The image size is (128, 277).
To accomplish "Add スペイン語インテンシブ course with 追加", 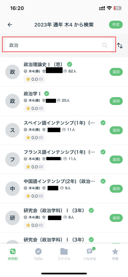I will pos(116,130).
